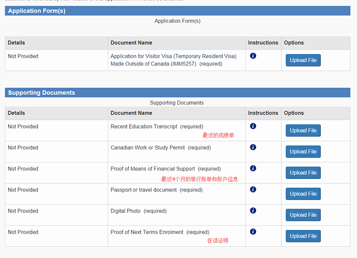Upload Proof of Next Terms Enrolment file
The height and width of the screenshot is (258, 357).
303,236
